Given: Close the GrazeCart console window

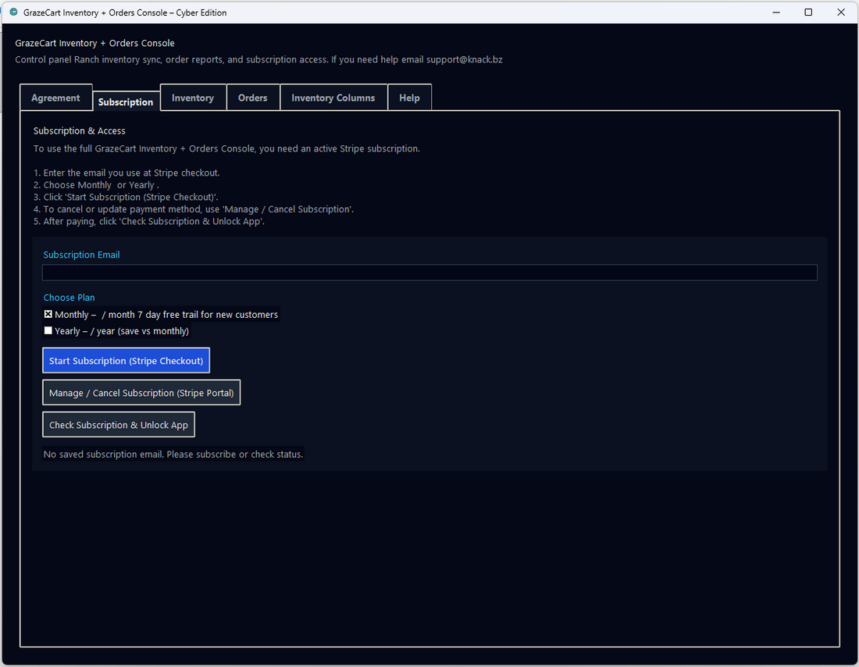Looking at the screenshot, I should (x=841, y=12).
